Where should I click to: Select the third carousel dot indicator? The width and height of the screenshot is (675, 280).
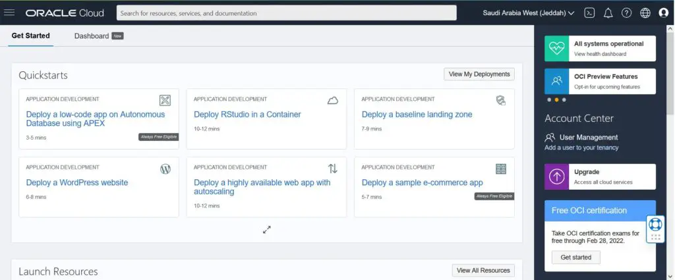pyautogui.click(x=564, y=99)
